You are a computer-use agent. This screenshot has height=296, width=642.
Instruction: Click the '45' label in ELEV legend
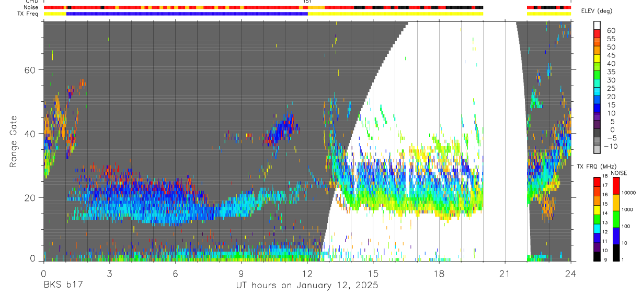pos(611,55)
